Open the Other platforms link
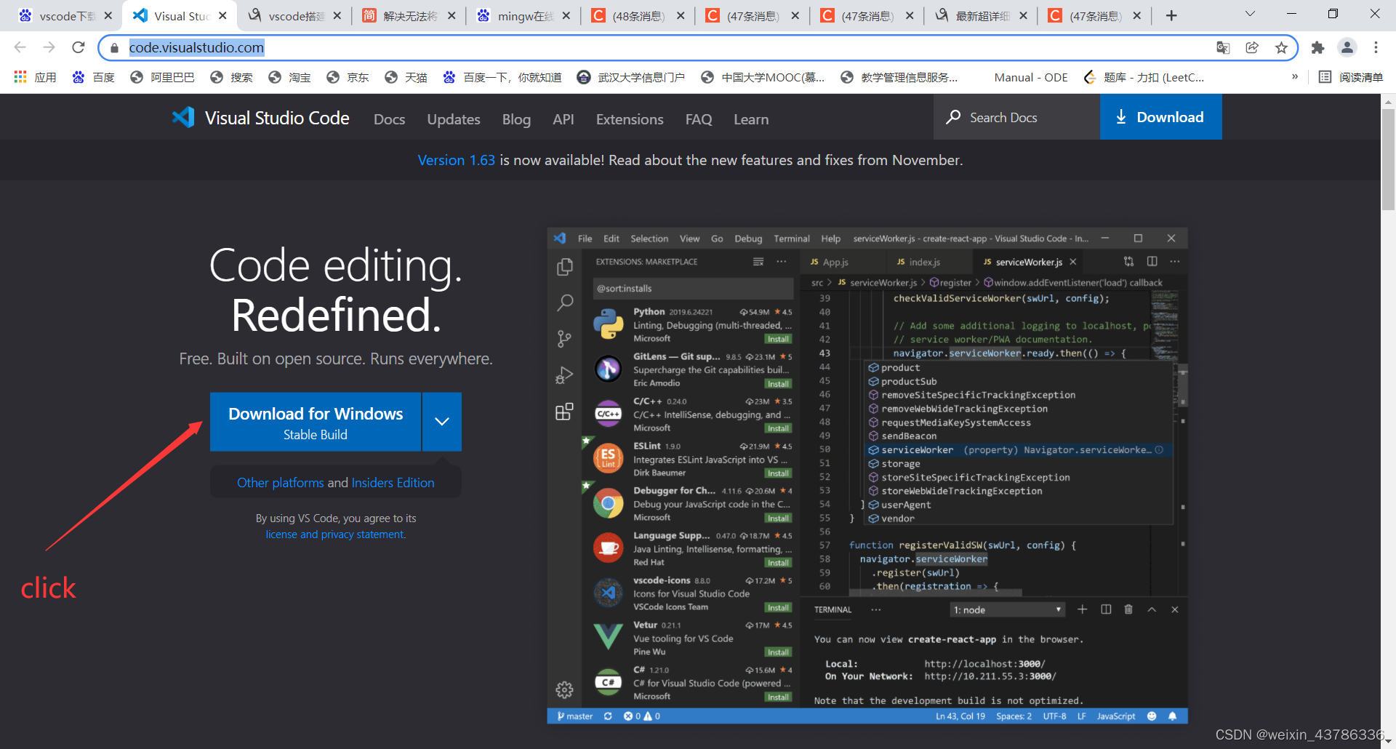 tap(281, 483)
